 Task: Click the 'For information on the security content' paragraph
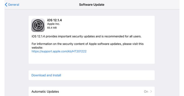pyautogui.click(x=87, y=46)
